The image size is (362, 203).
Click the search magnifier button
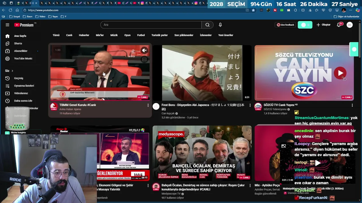208,25
